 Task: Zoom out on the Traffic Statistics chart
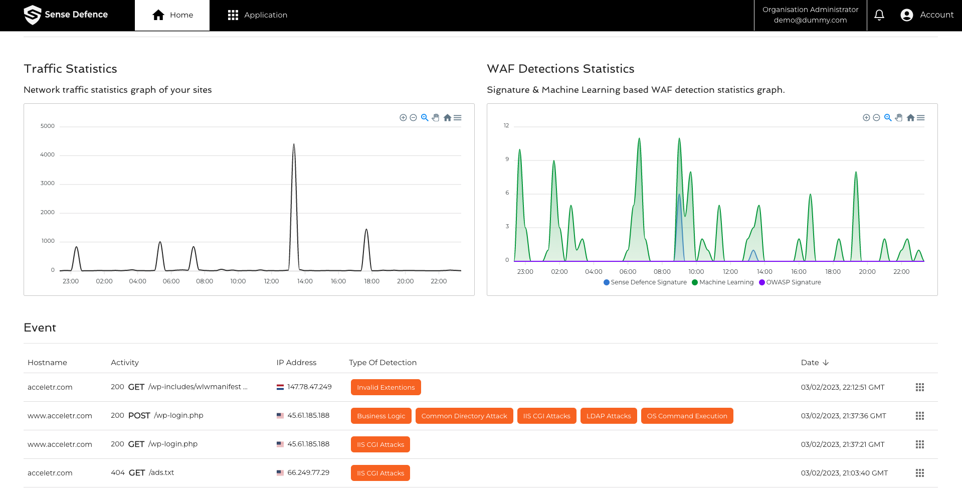click(413, 118)
